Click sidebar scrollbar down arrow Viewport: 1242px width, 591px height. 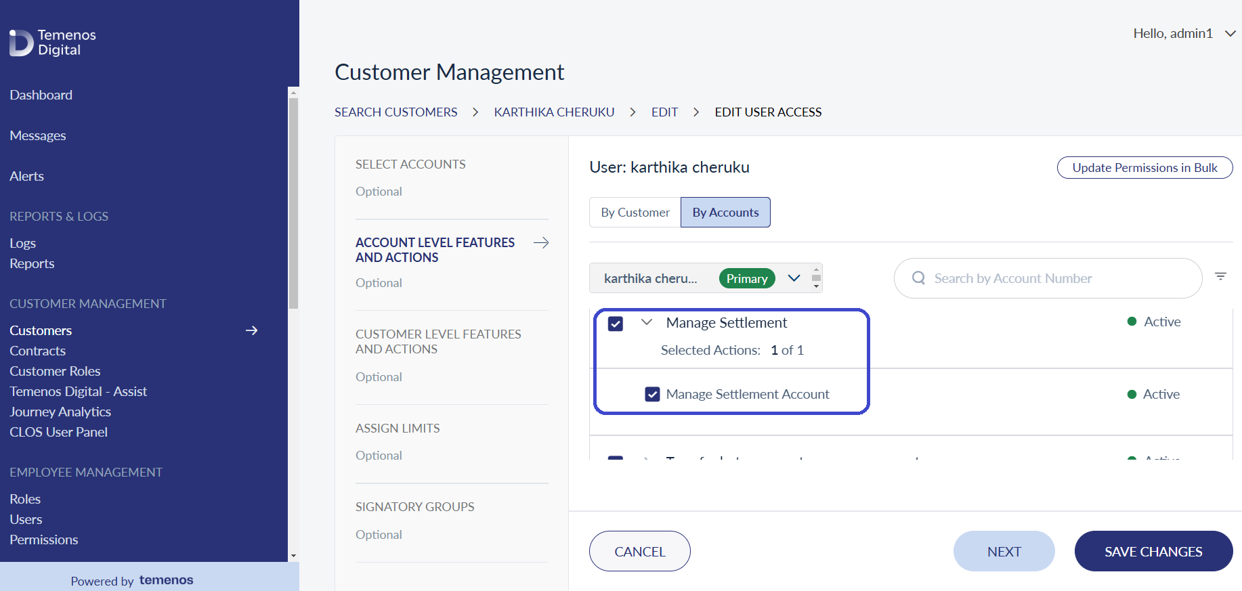[293, 556]
